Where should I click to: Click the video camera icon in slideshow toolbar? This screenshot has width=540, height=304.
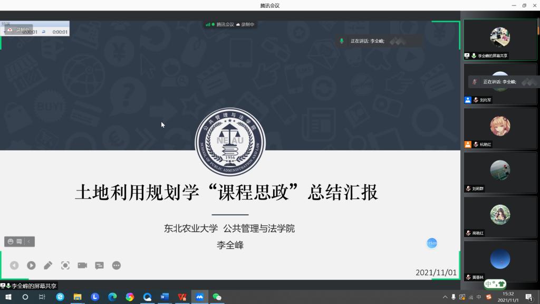[x=82, y=265]
